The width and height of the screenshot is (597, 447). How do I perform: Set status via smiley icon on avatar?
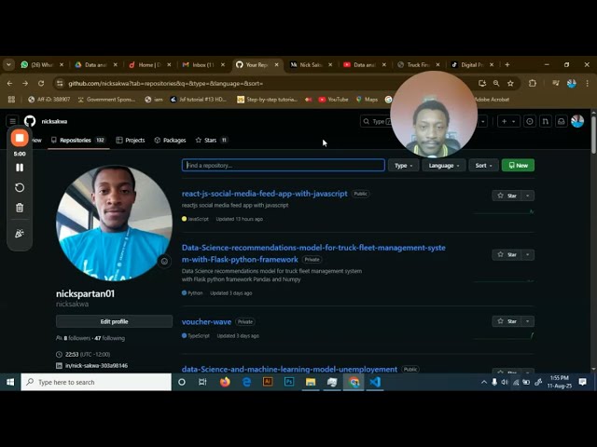(164, 261)
